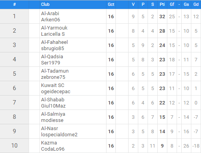Image resolution: width=201 pixels, height=153 pixels.
Task: Click the Gd column header
Action: click(196, 4)
